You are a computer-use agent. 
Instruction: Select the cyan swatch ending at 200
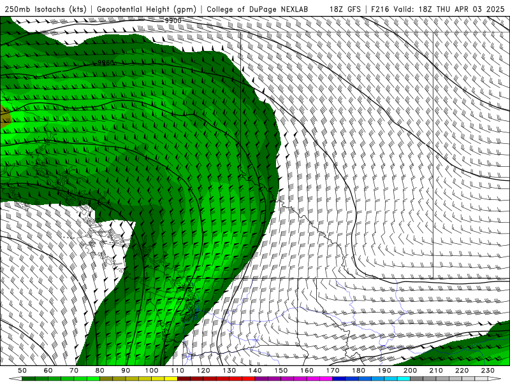pyautogui.click(x=404, y=379)
